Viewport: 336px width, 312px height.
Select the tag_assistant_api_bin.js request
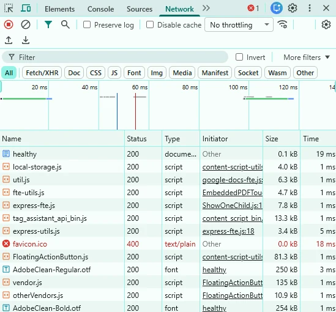[168, 218]
